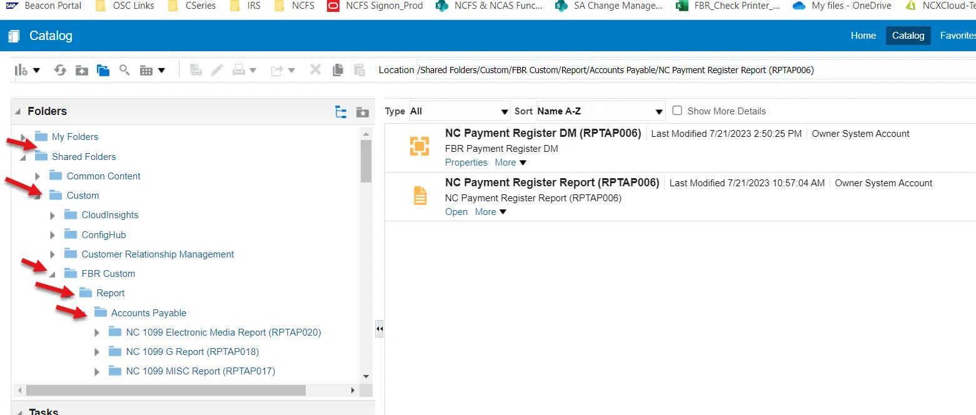Screen dimensions: 976x415
Task: Go to the Home tab
Action: click(x=863, y=36)
